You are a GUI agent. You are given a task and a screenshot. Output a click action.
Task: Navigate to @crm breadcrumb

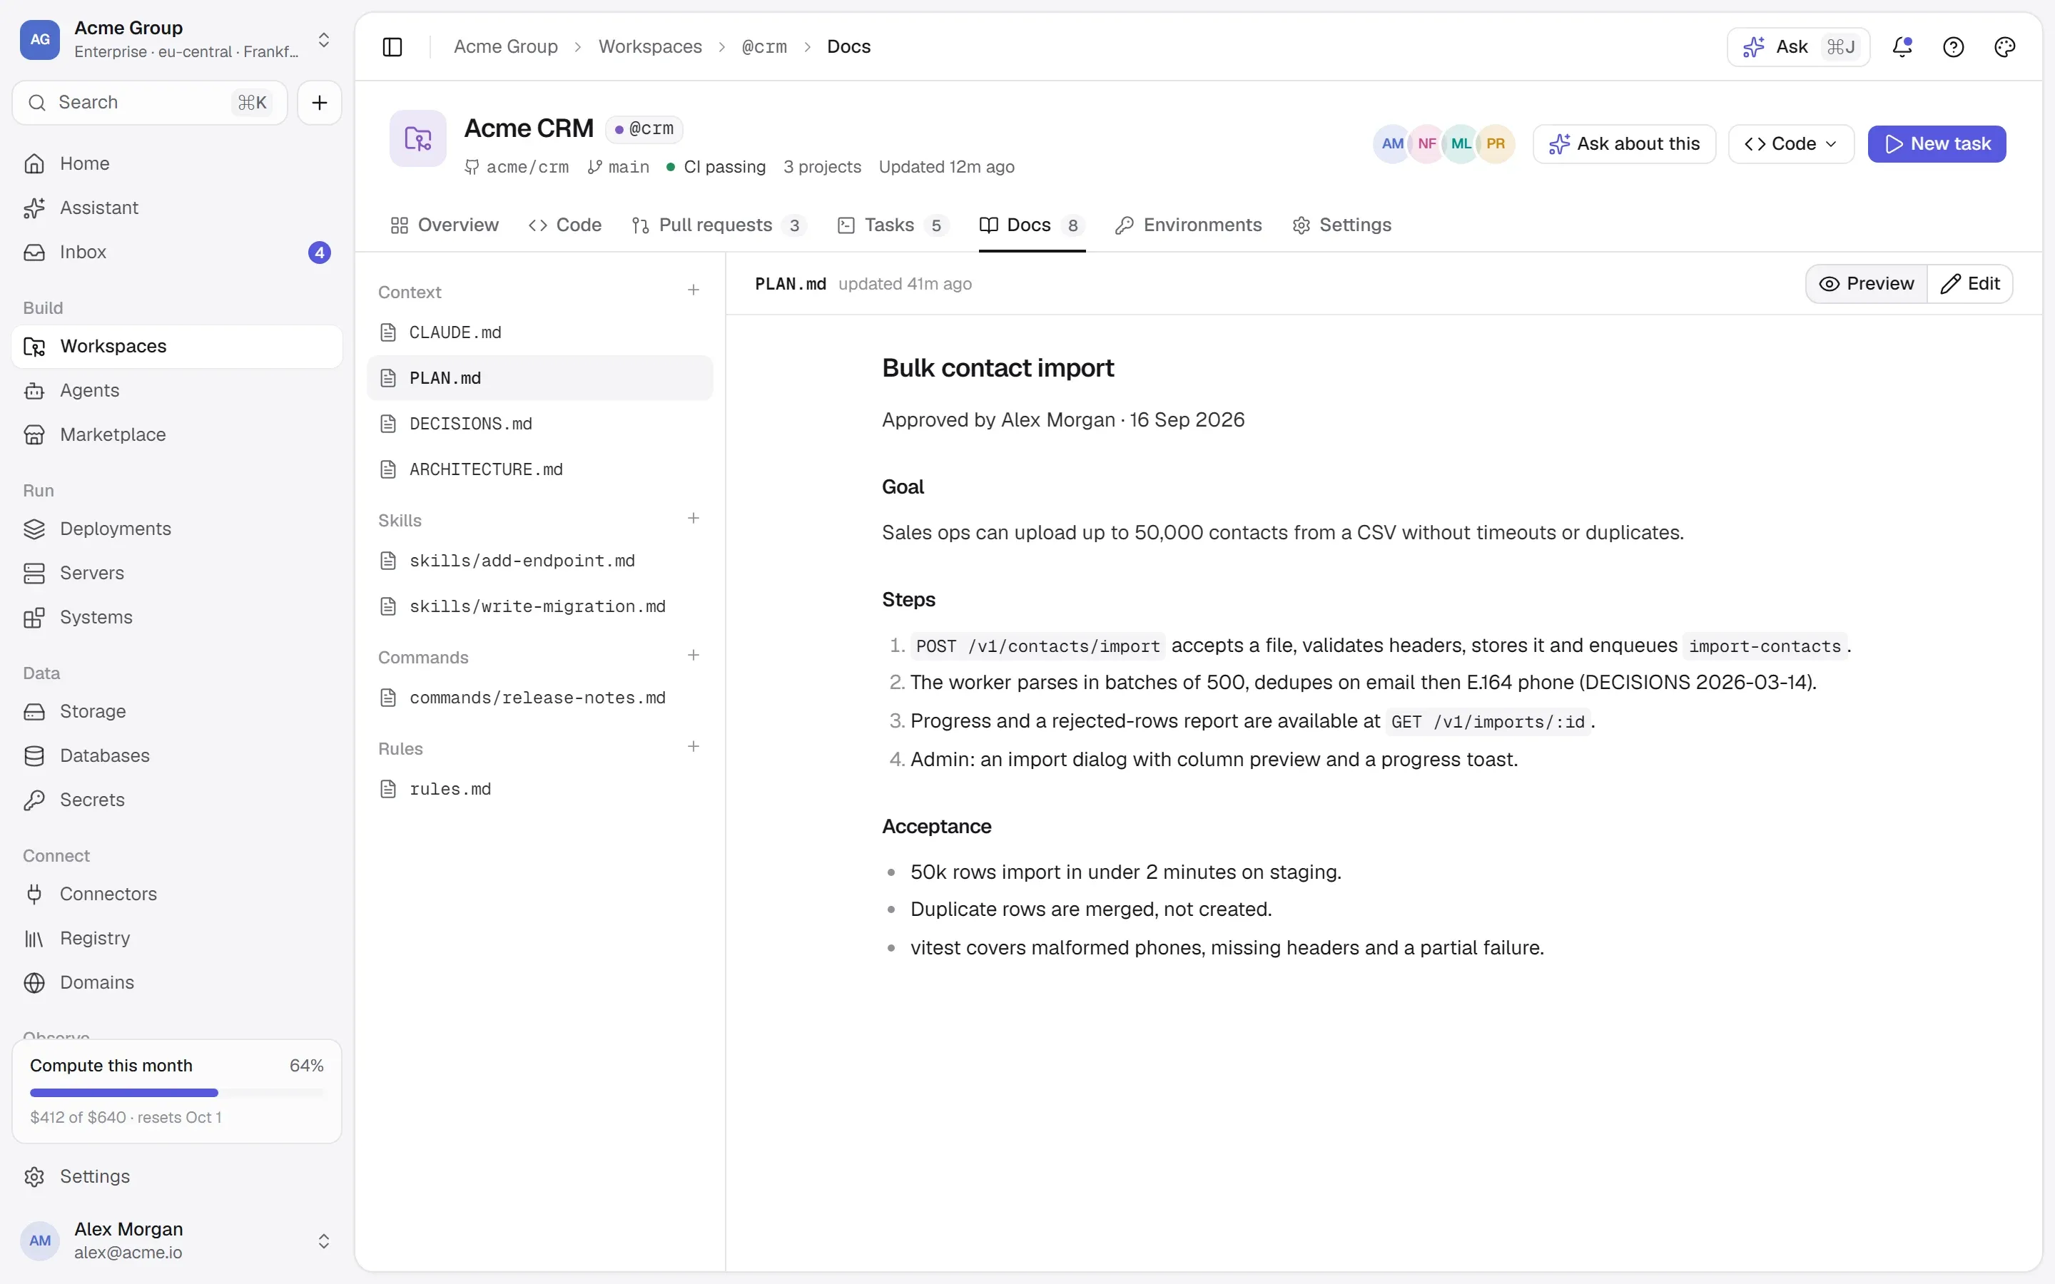click(x=764, y=46)
